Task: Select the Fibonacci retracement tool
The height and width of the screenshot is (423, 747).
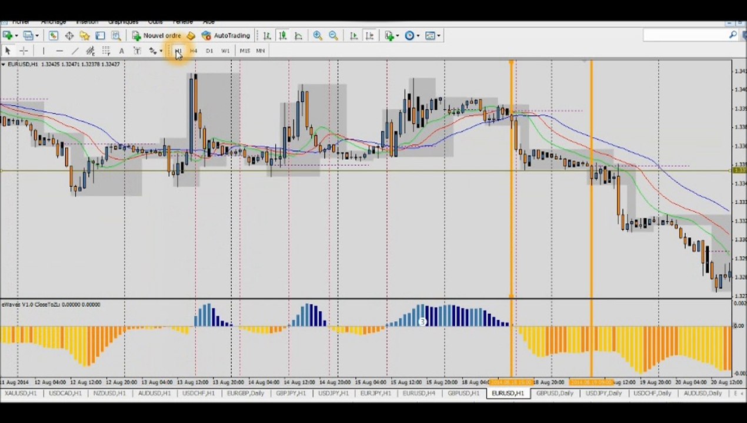Action: 106,51
